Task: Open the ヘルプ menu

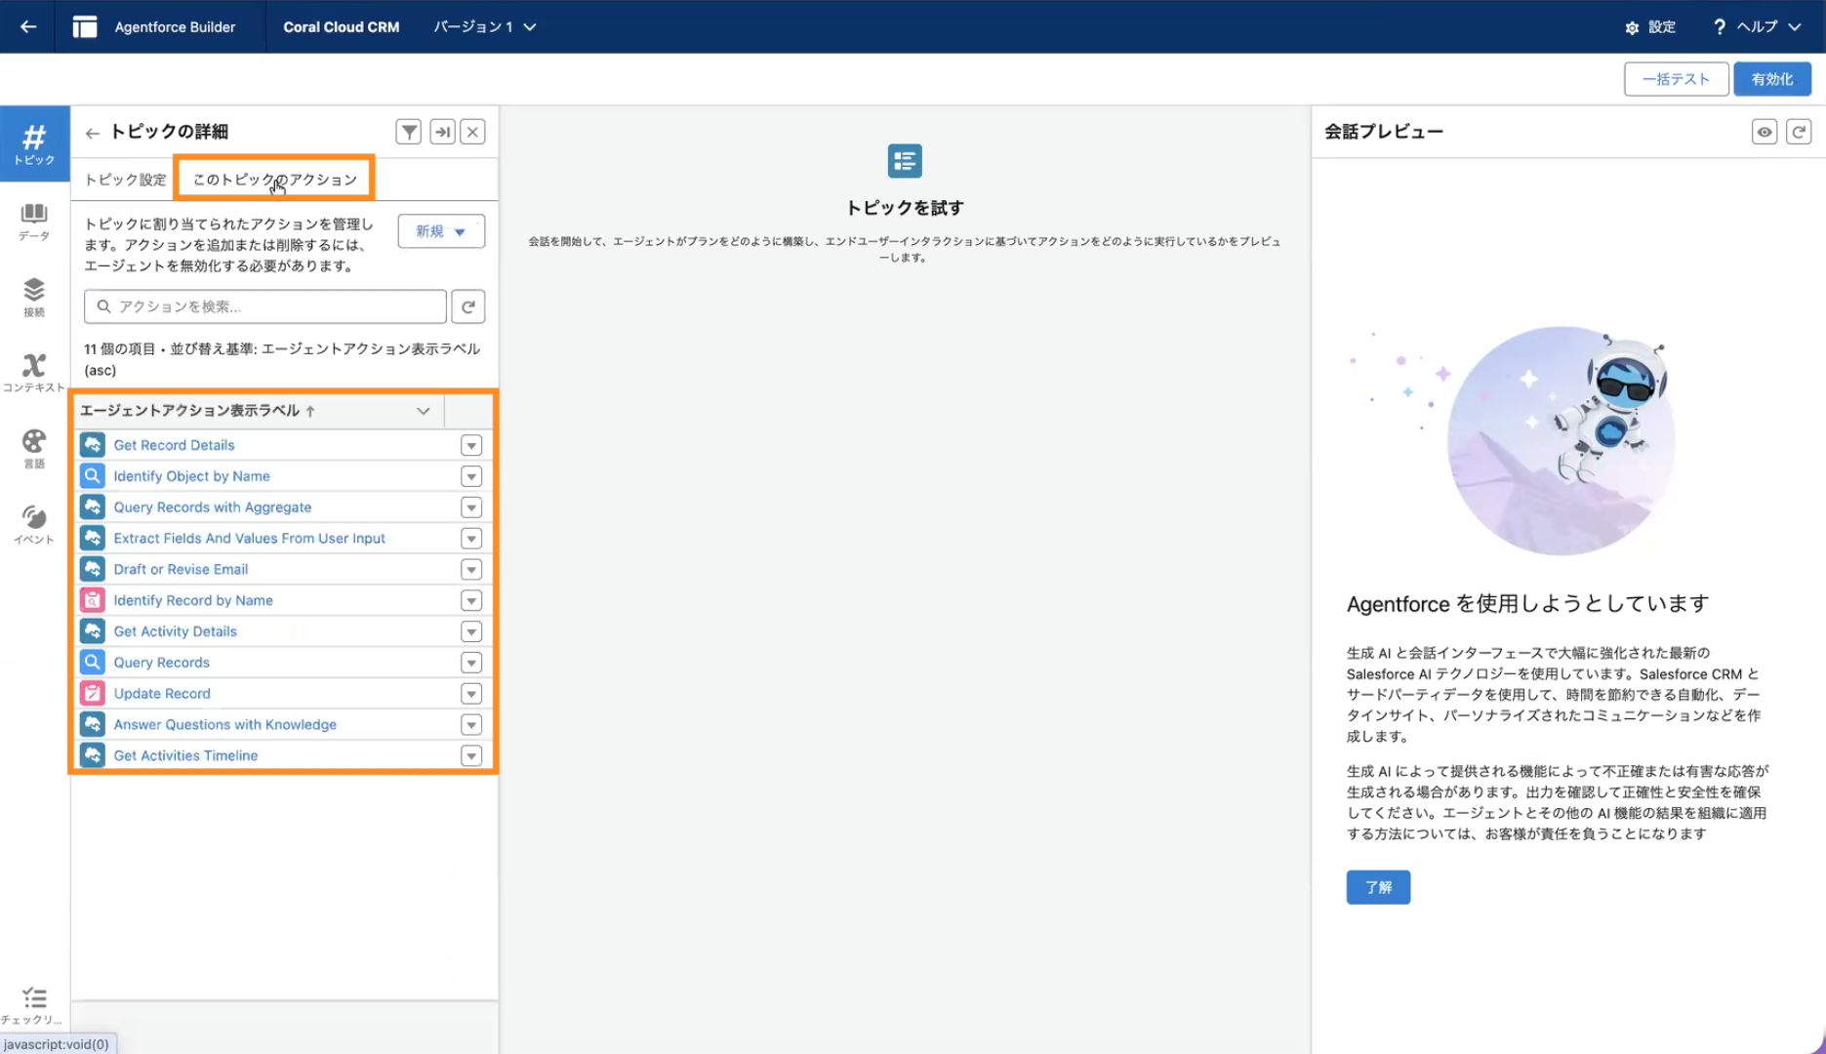Action: click(1757, 27)
